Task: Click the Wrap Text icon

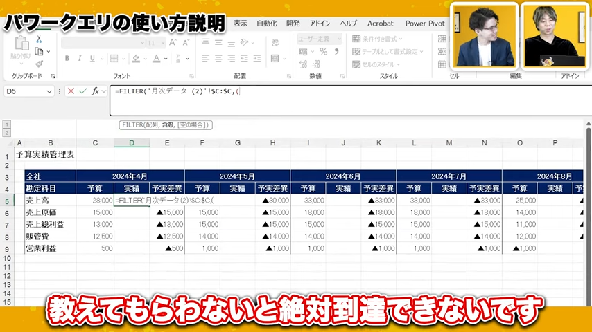Action: tap(275, 43)
